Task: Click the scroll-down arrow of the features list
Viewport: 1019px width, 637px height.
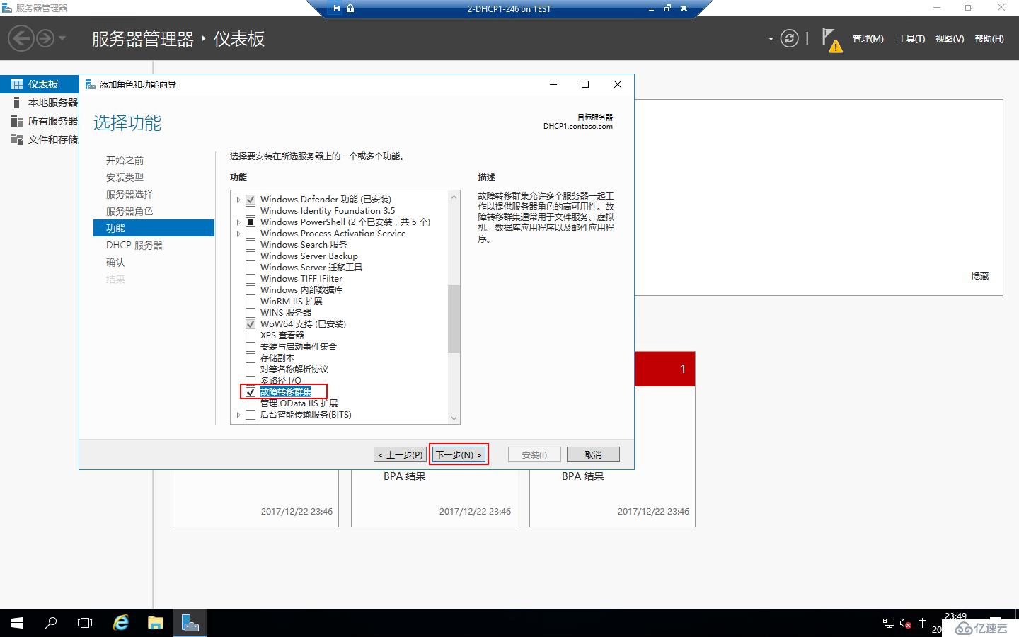Action: pos(454,418)
